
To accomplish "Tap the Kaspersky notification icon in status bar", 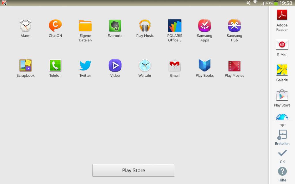I will [4, 3].
